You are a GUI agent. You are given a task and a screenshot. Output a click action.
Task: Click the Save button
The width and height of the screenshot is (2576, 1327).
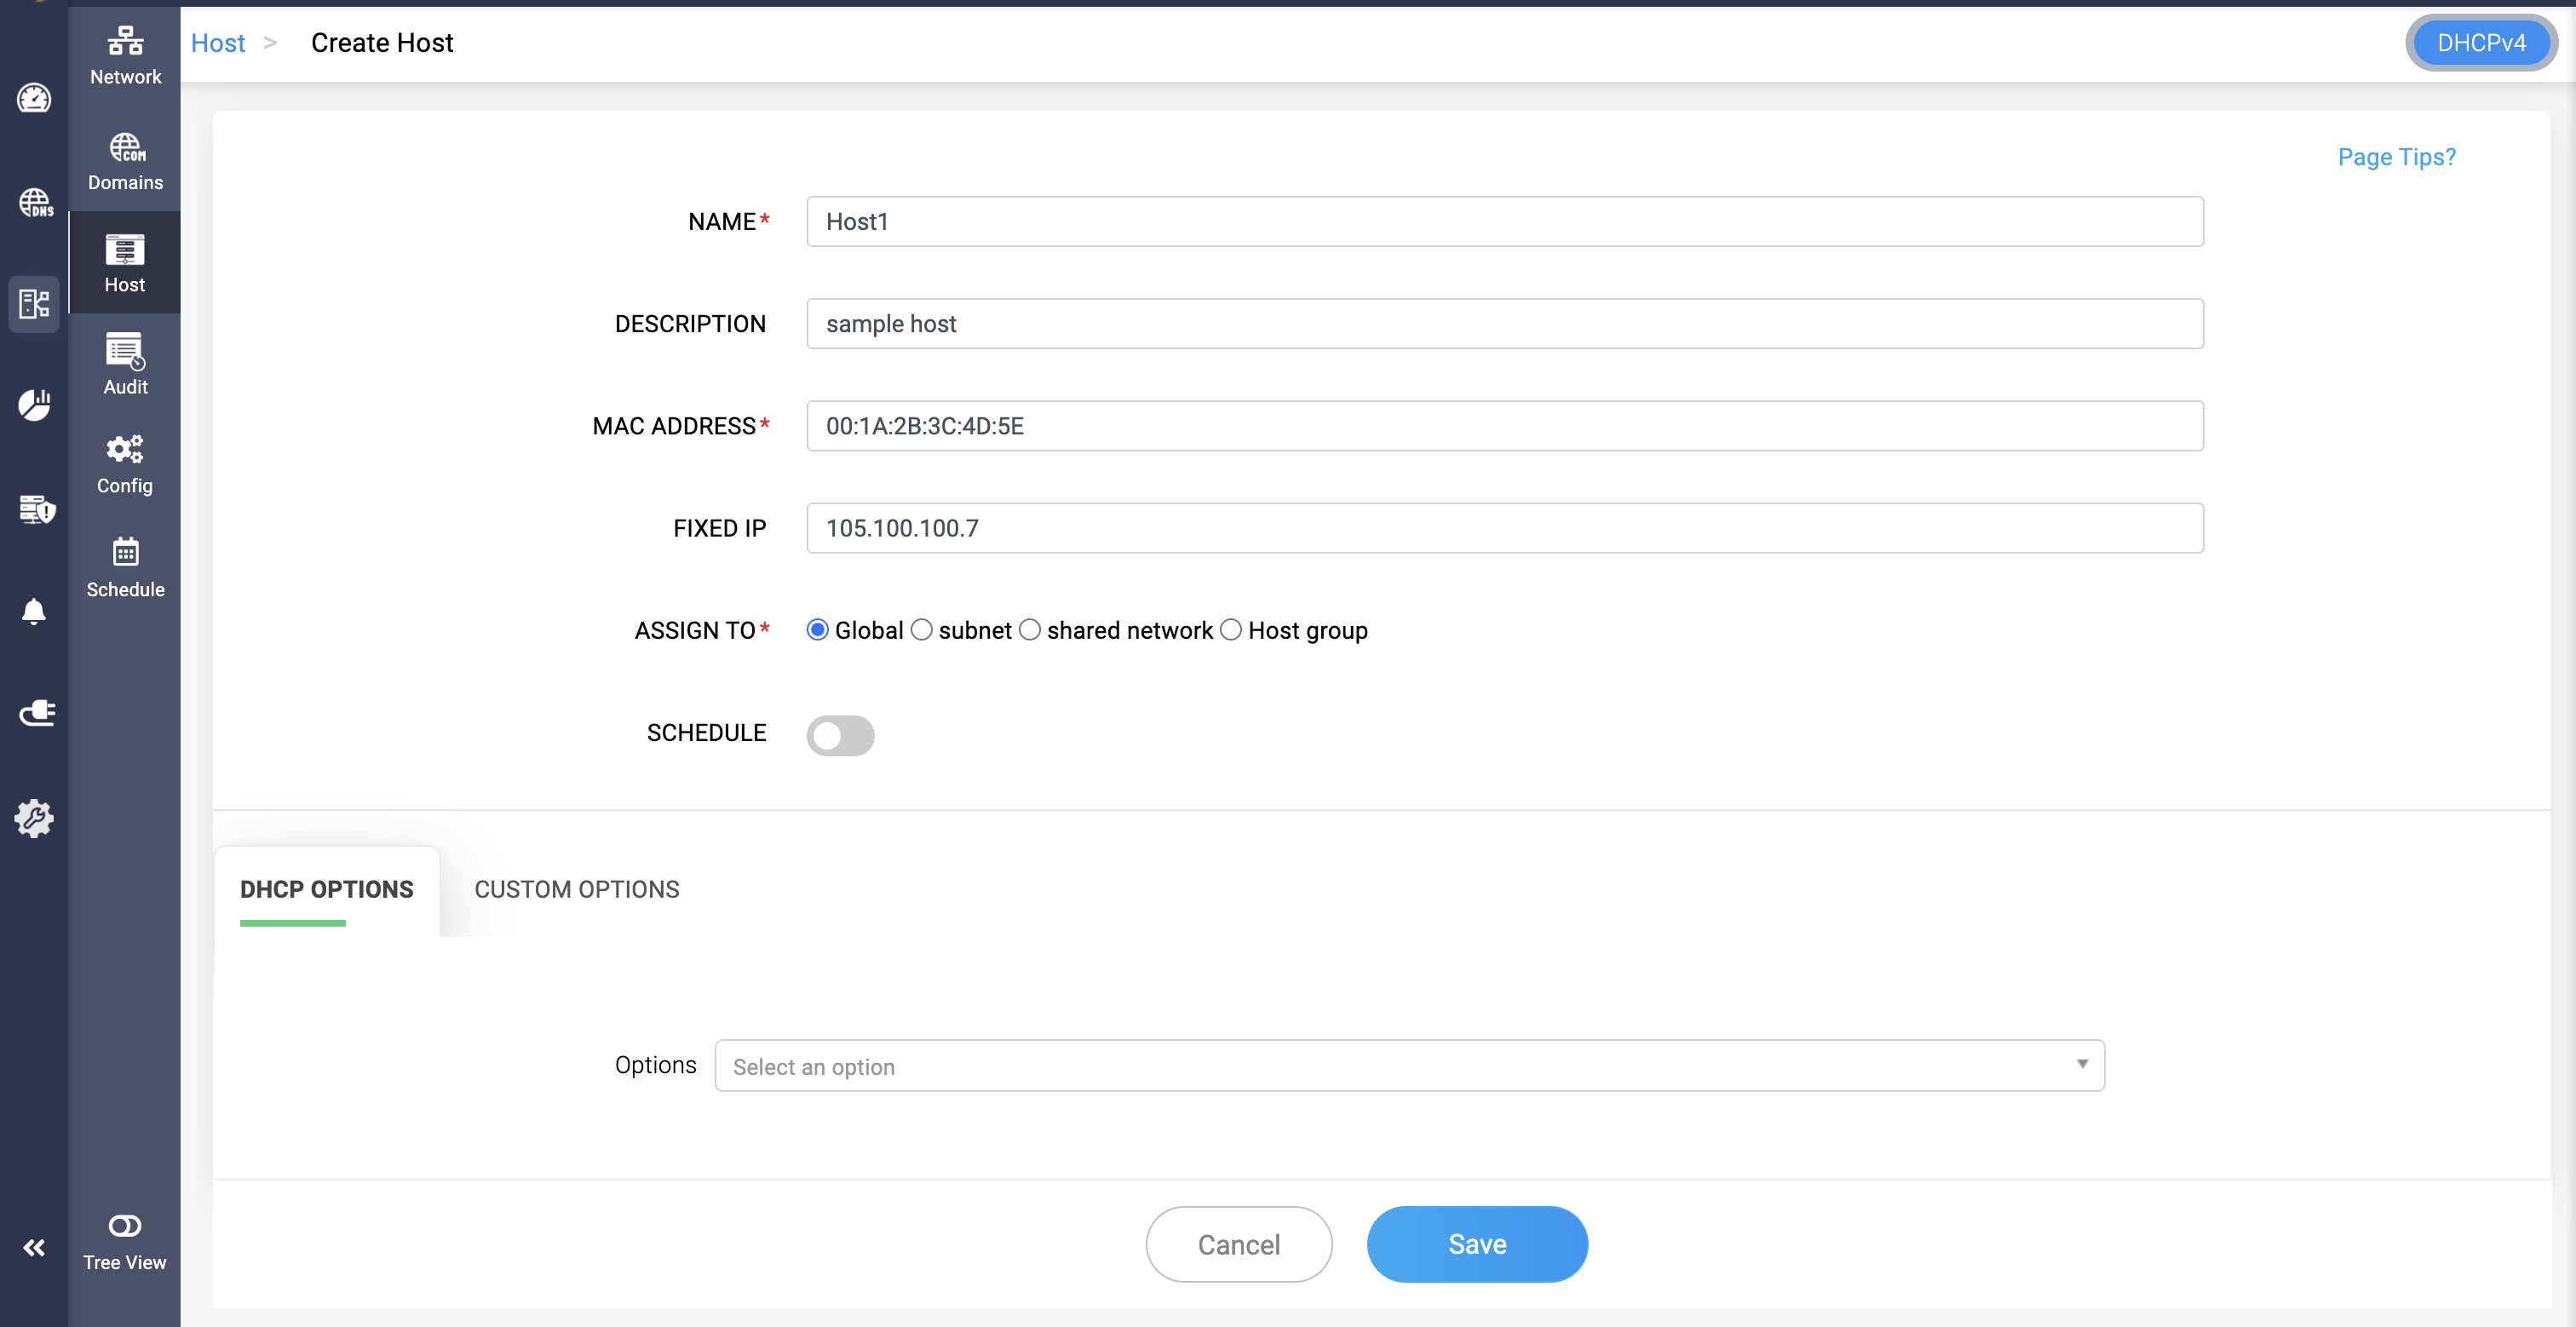click(1476, 1244)
